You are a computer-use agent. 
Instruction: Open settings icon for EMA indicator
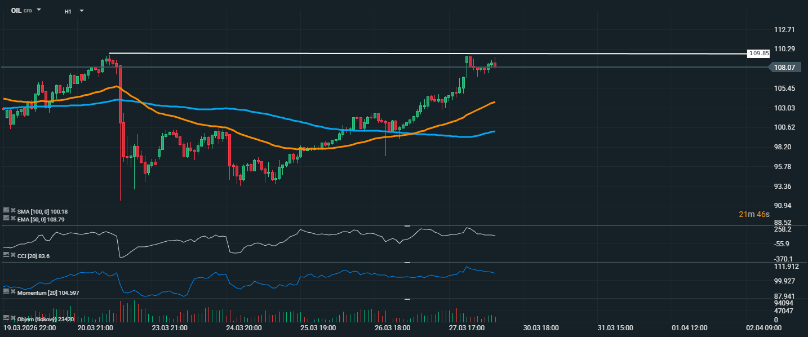6,218
